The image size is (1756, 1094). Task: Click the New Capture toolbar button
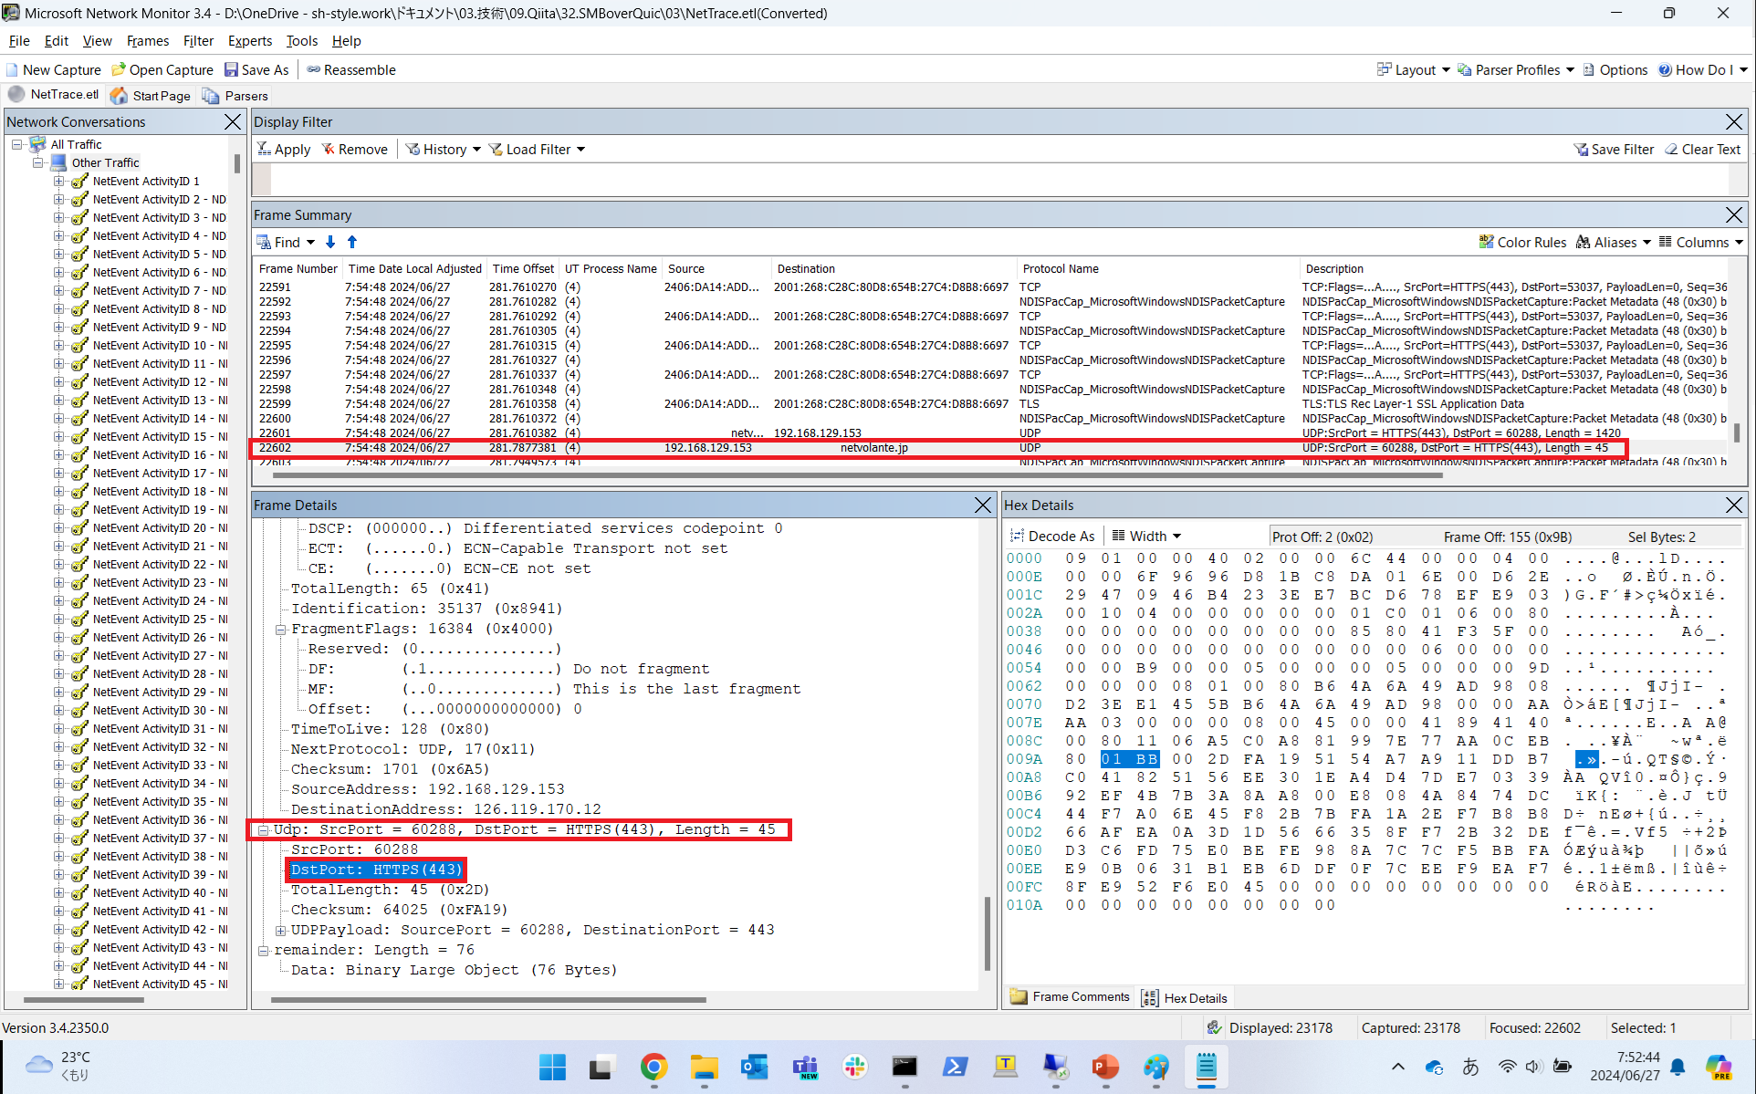point(53,69)
